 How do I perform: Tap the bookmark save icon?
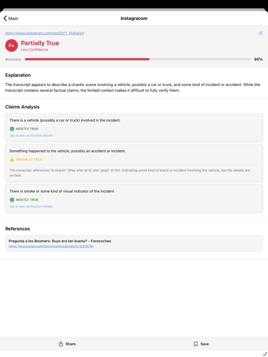click(196, 344)
